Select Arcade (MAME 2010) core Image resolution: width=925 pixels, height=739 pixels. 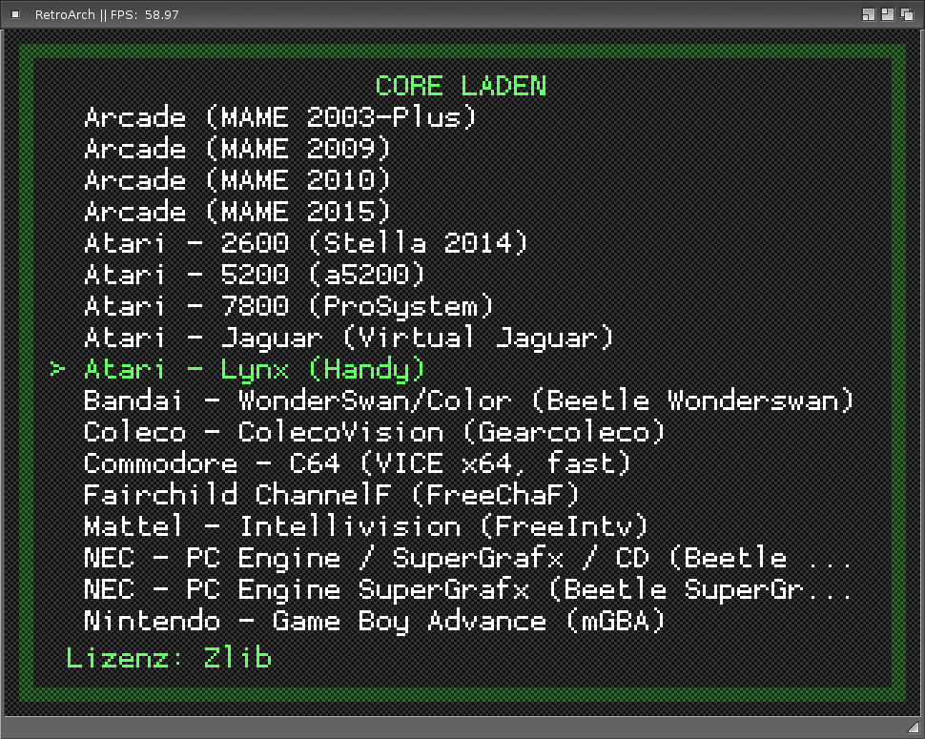pyautogui.click(x=237, y=180)
